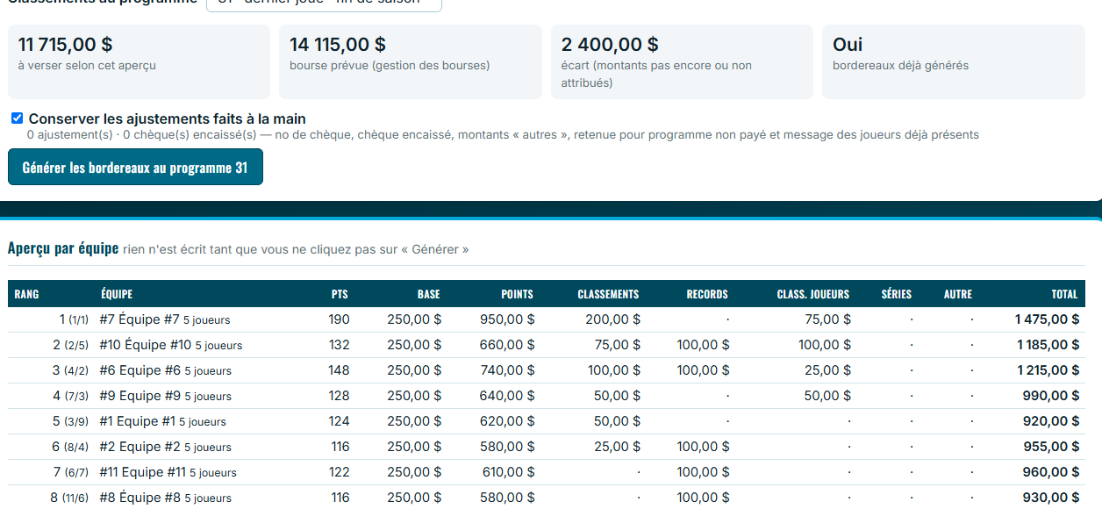Click Générer les bordereaux au programme 31
1102x509 pixels.
click(x=135, y=168)
